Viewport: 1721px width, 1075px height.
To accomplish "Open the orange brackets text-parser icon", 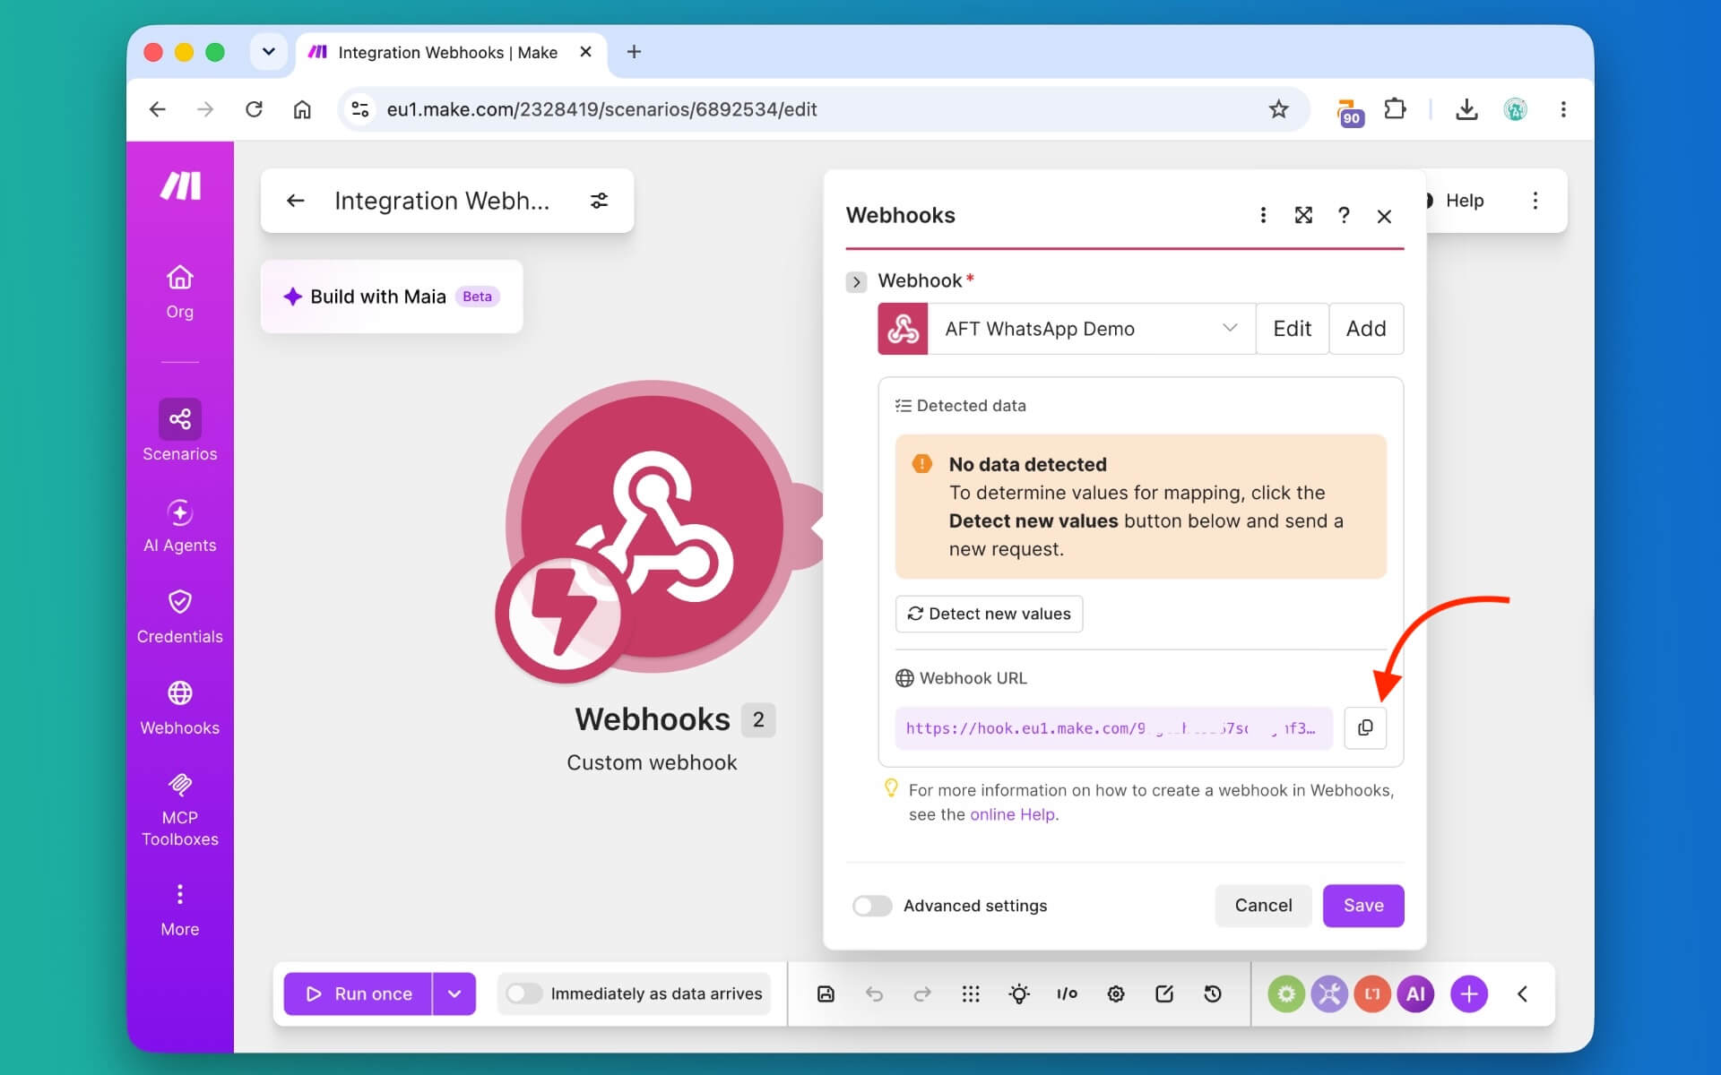I will click(x=1372, y=993).
